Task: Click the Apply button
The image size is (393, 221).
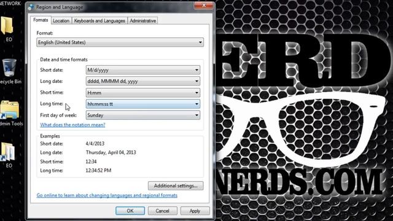Action: click(195, 211)
